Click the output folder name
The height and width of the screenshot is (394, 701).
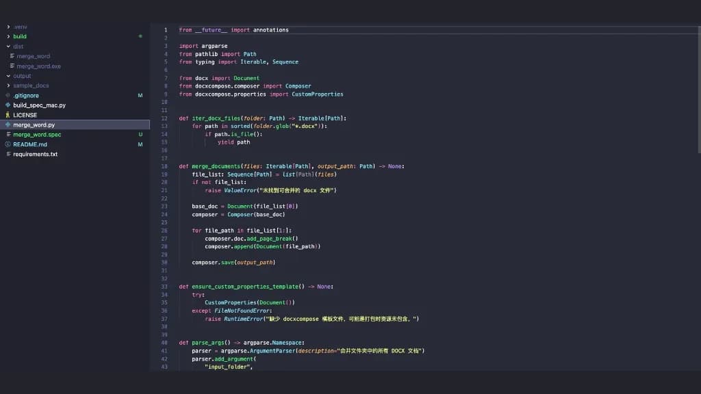[x=22, y=76]
